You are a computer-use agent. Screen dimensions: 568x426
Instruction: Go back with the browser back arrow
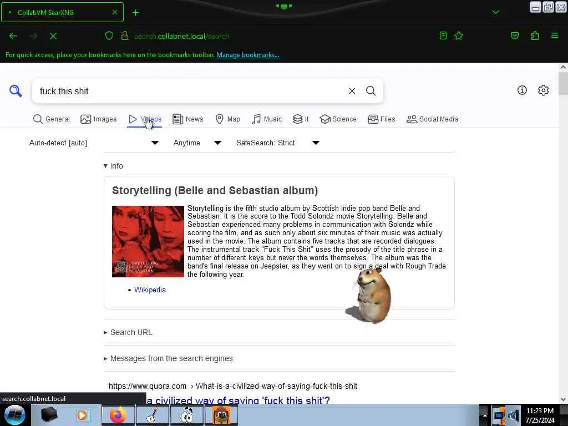point(13,36)
